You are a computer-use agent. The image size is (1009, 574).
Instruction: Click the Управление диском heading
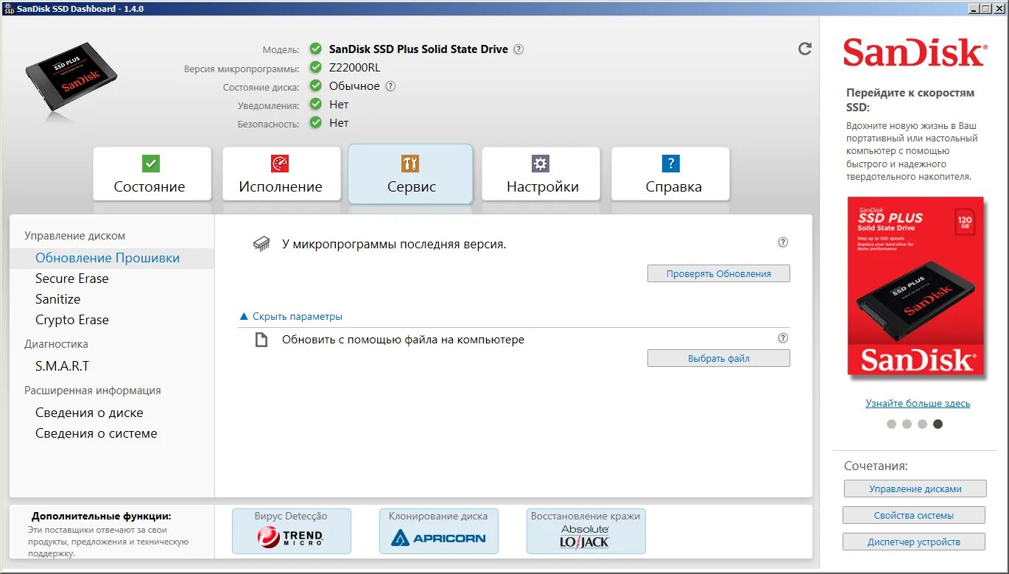pyautogui.click(x=74, y=236)
